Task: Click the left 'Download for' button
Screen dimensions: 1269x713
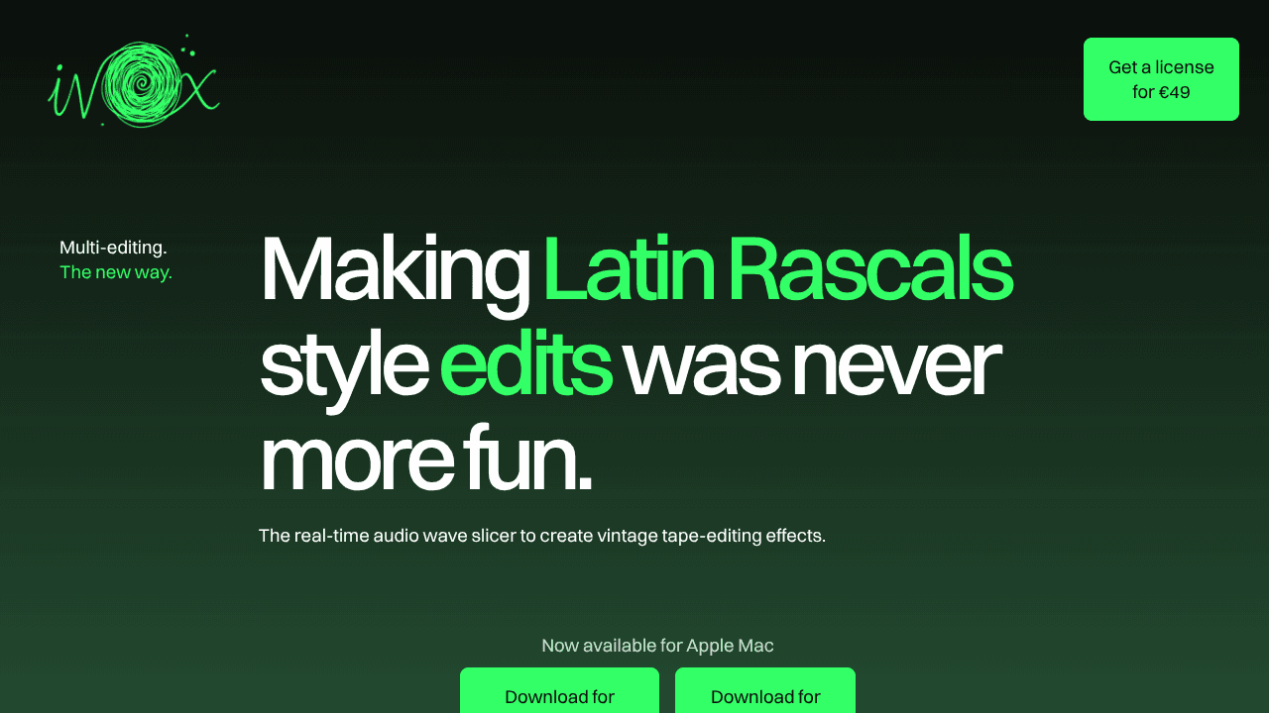Action: coord(559,690)
